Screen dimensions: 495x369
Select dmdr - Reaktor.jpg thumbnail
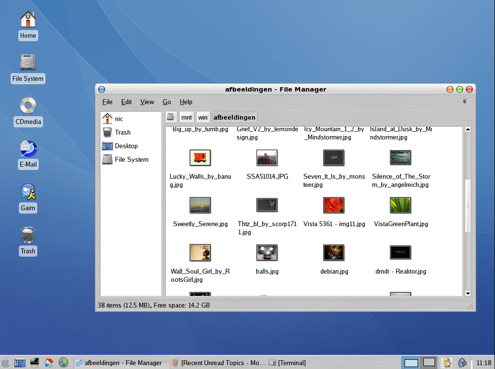click(x=401, y=252)
